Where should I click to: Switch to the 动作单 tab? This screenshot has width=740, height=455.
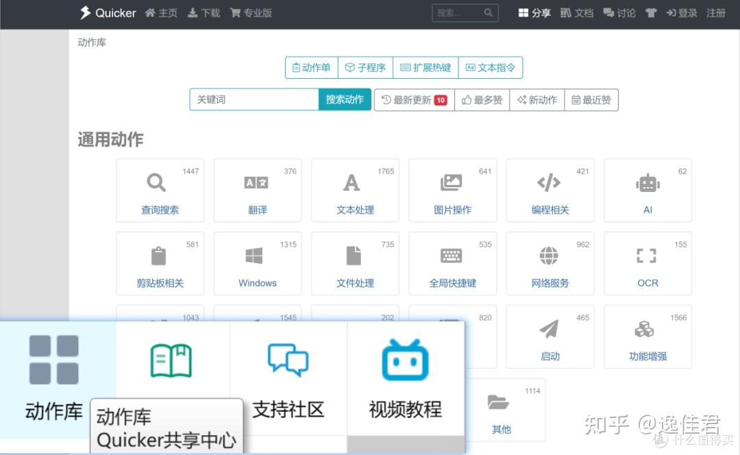point(312,67)
